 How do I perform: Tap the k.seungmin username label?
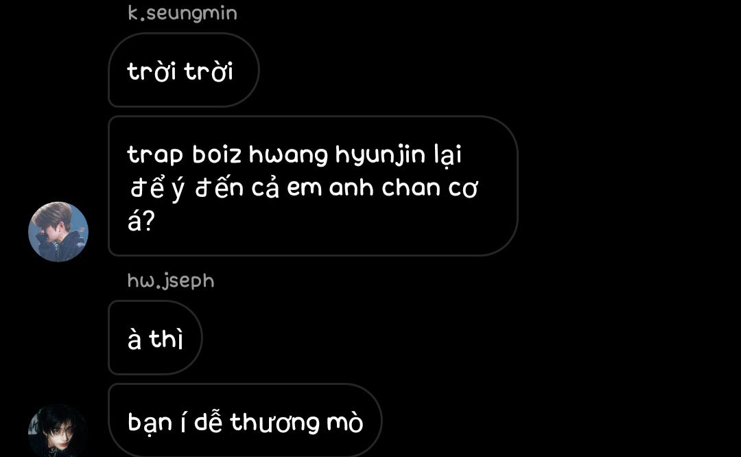183,13
